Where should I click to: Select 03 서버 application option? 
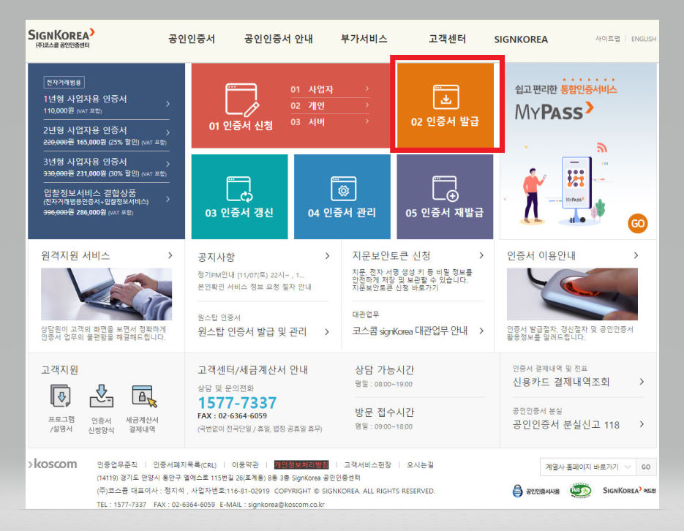330,122
